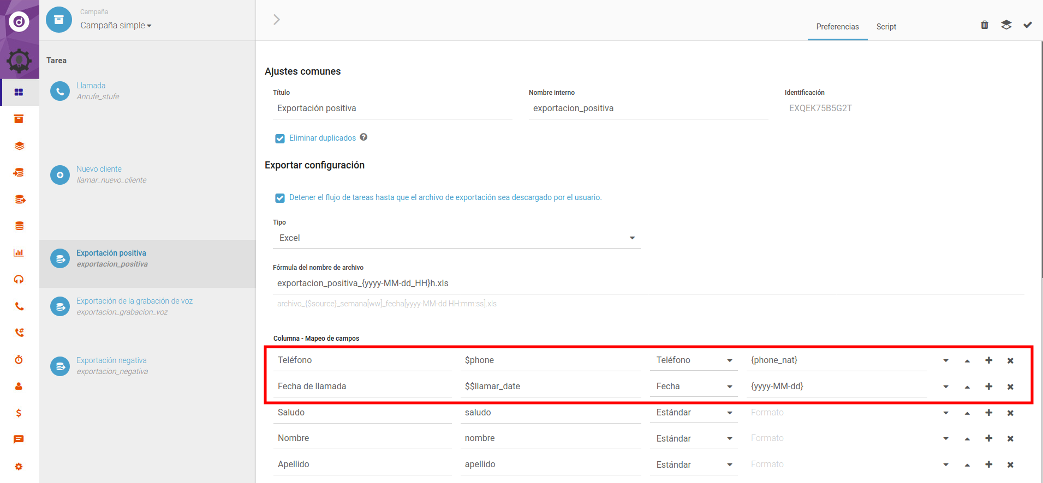This screenshot has width=1043, height=483.
Task: Open the Tipo Excel dropdown
Action: point(456,238)
